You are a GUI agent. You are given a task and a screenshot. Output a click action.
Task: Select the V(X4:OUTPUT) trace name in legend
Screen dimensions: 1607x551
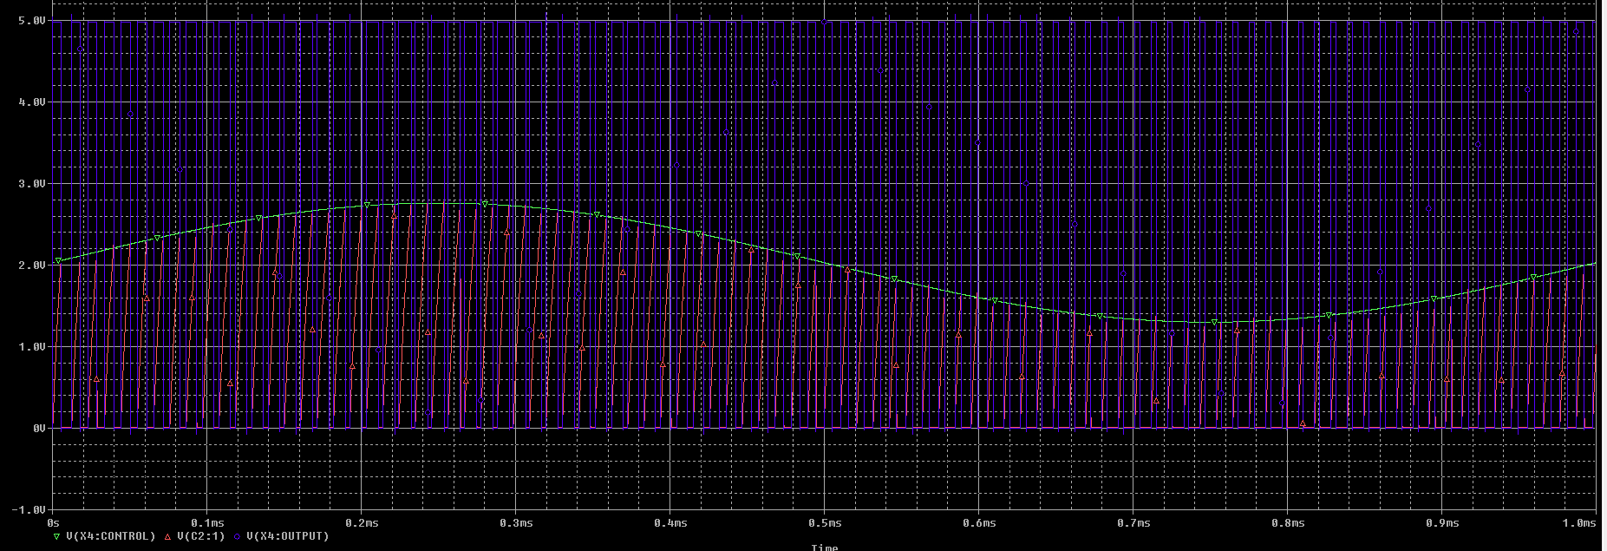coord(287,537)
